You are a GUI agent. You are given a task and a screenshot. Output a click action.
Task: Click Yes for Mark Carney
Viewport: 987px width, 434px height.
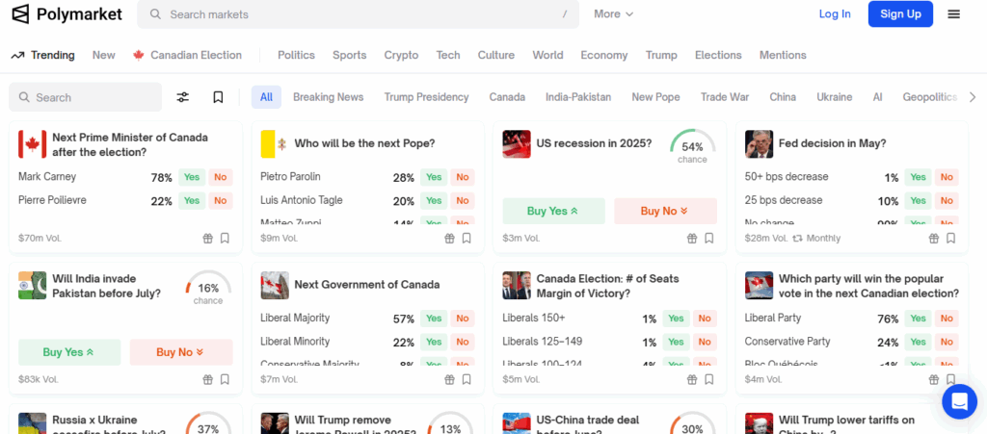click(x=192, y=177)
